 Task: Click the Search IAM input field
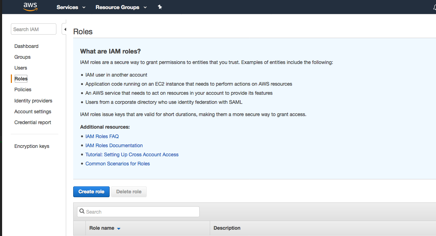34,29
